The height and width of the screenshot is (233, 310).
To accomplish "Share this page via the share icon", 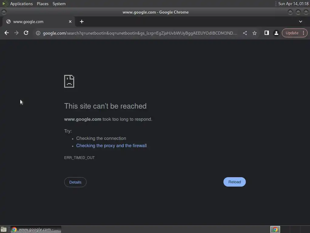I will [x=245, y=33].
